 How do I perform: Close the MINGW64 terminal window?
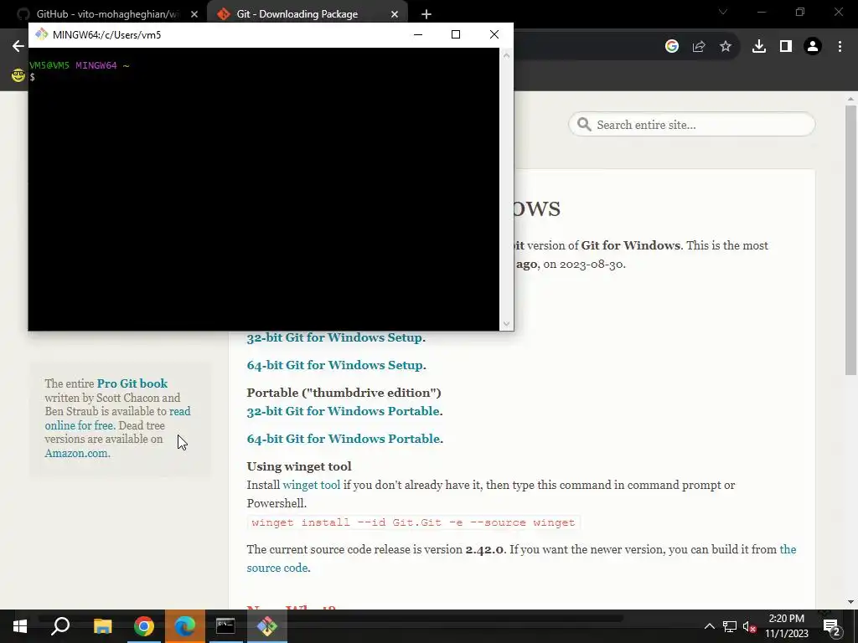coord(494,34)
